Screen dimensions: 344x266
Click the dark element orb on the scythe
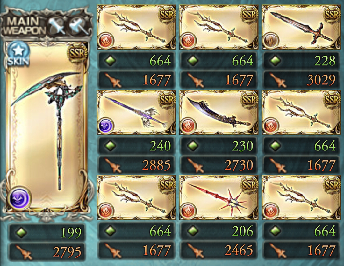tap(20, 198)
